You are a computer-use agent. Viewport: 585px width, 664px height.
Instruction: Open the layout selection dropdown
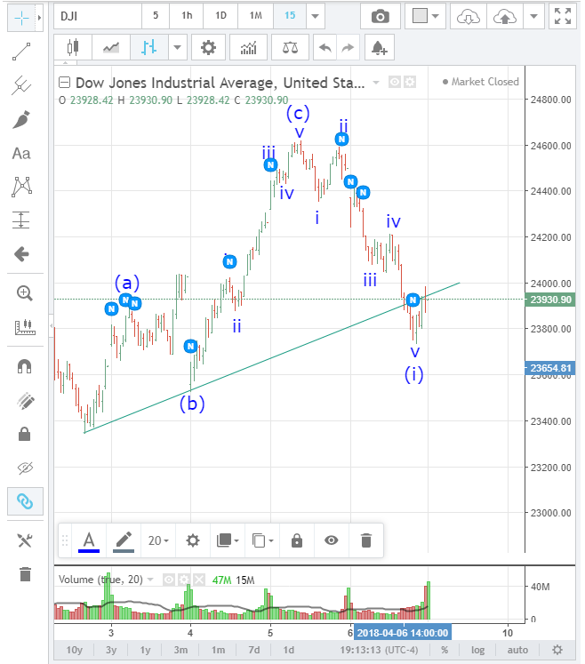[x=425, y=16]
